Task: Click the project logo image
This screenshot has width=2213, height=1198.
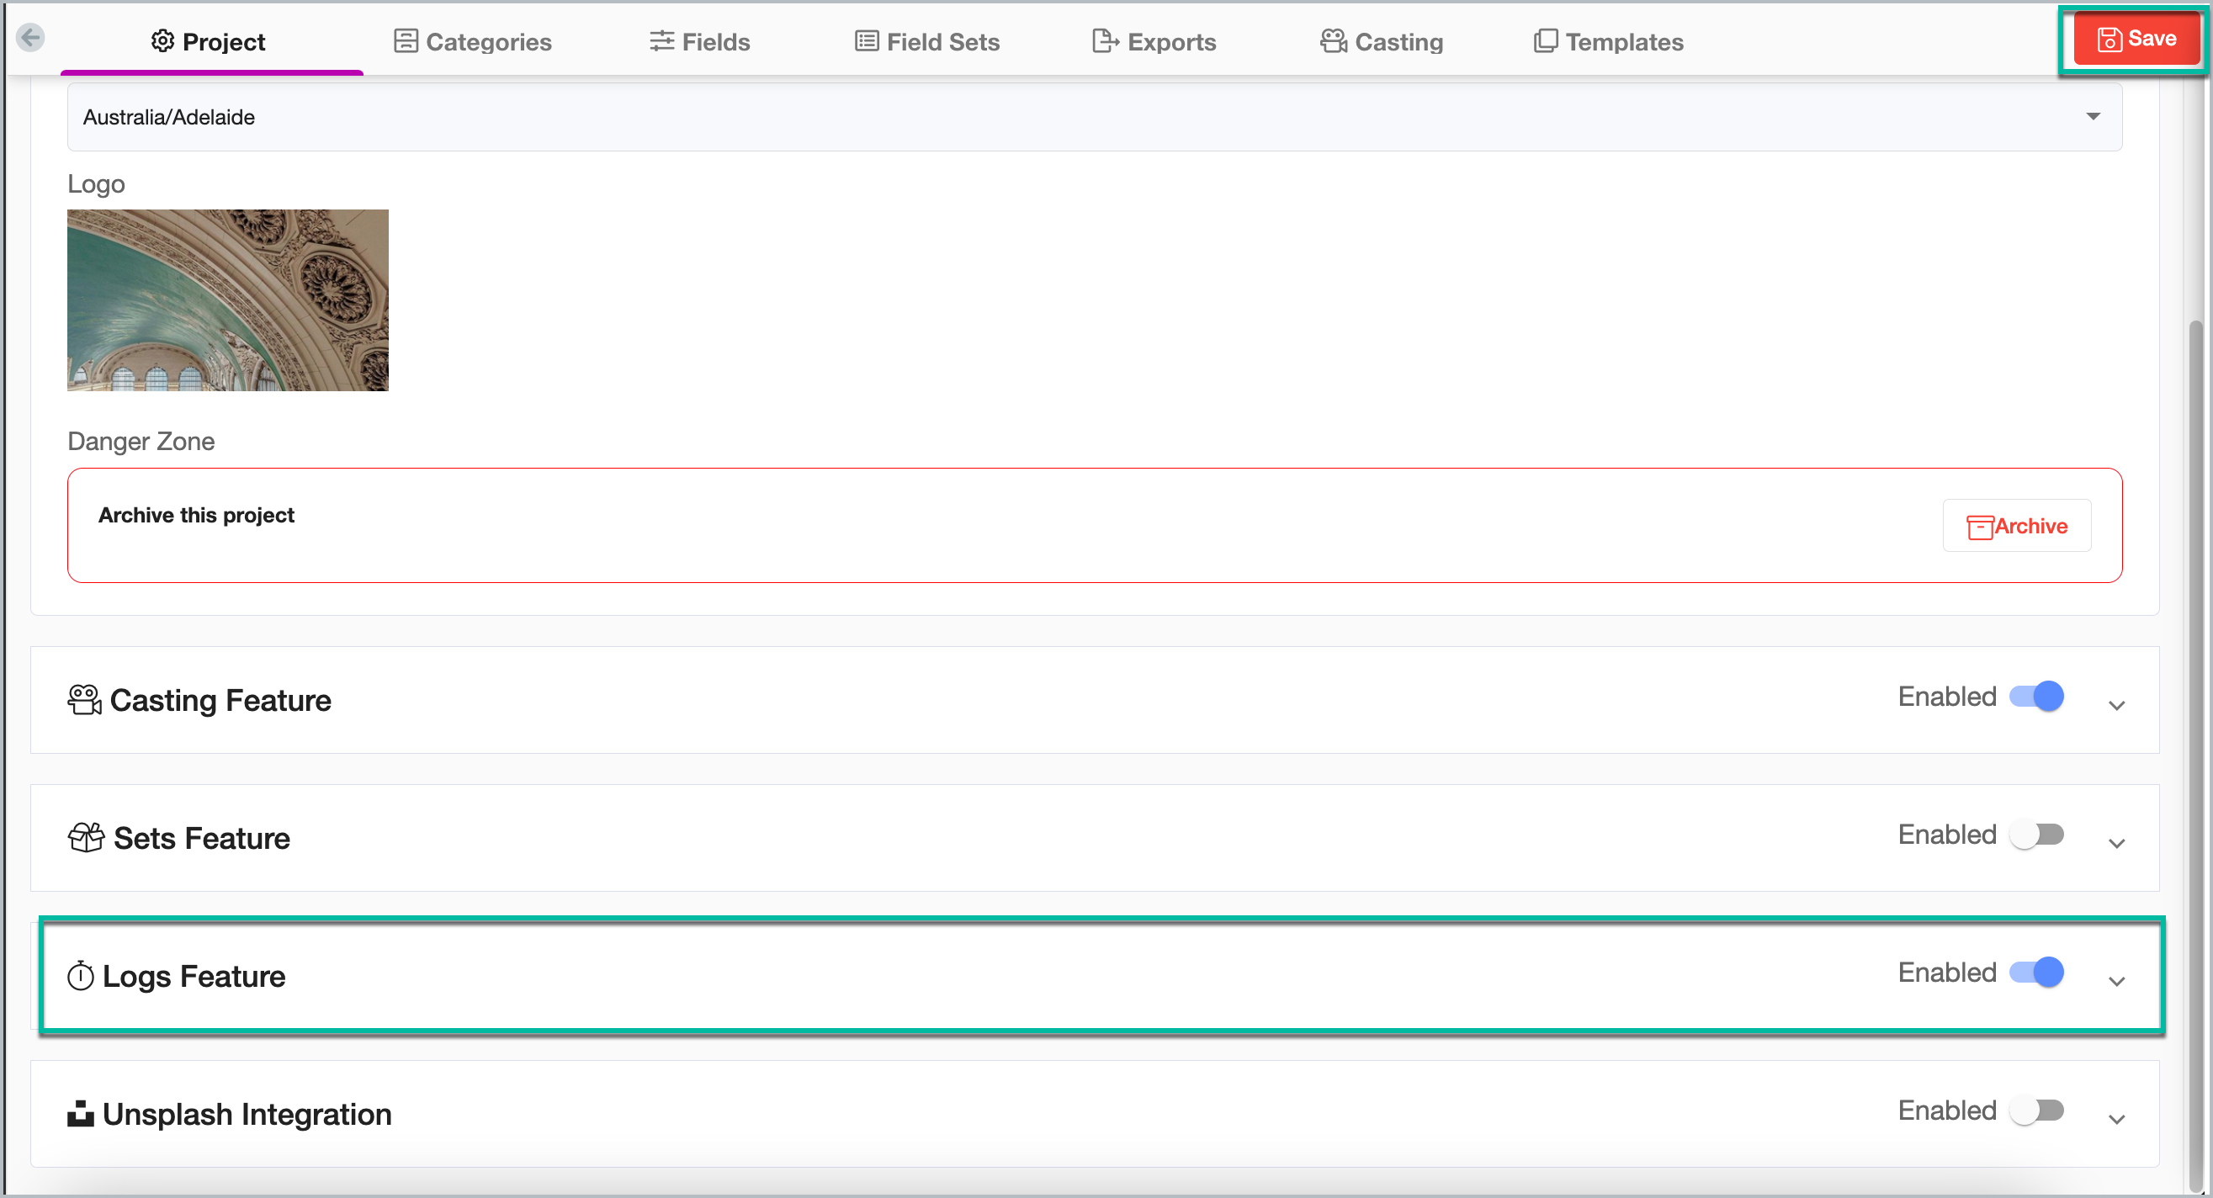Action: (x=228, y=299)
